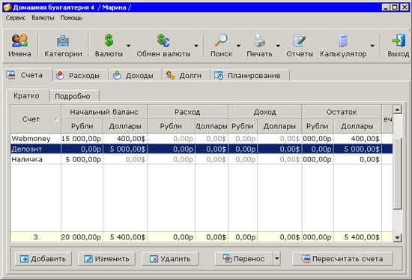Open the Отчеты reports icon
The image size is (412, 280).
[300, 41]
